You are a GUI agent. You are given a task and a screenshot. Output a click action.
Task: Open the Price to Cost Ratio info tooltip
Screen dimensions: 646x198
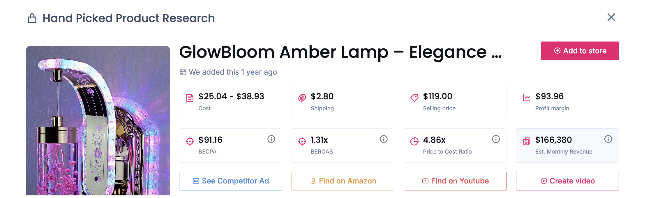click(x=496, y=139)
